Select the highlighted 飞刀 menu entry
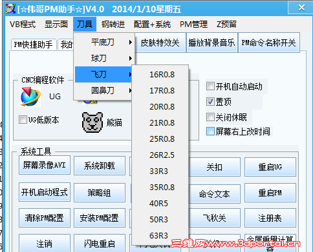This screenshot has width=313, height=252. 103,74
